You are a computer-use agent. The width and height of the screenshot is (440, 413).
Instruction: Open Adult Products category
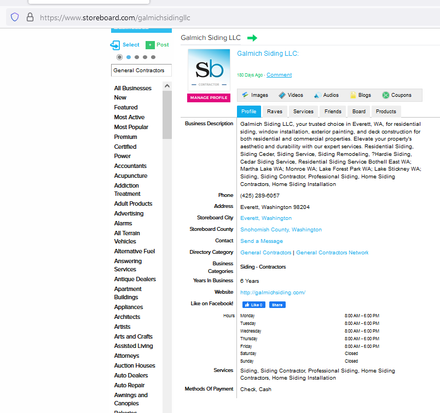pyautogui.click(x=133, y=203)
